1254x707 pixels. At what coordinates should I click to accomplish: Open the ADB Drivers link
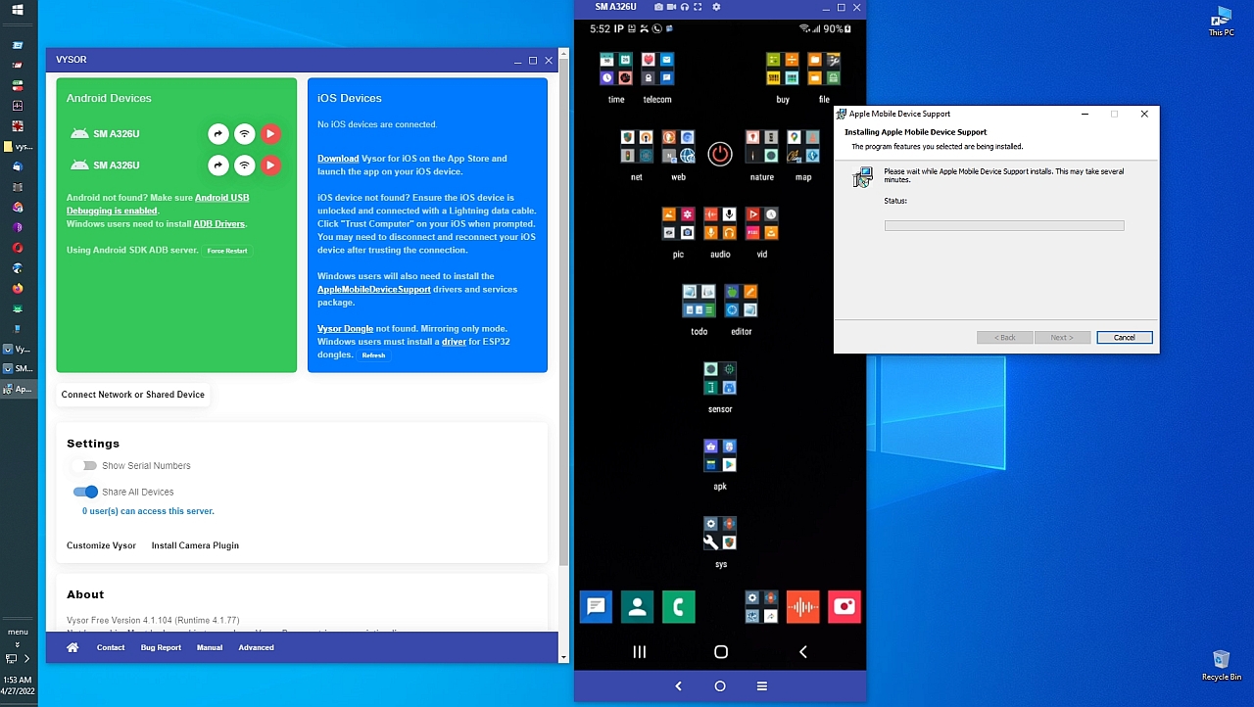click(x=218, y=224)
